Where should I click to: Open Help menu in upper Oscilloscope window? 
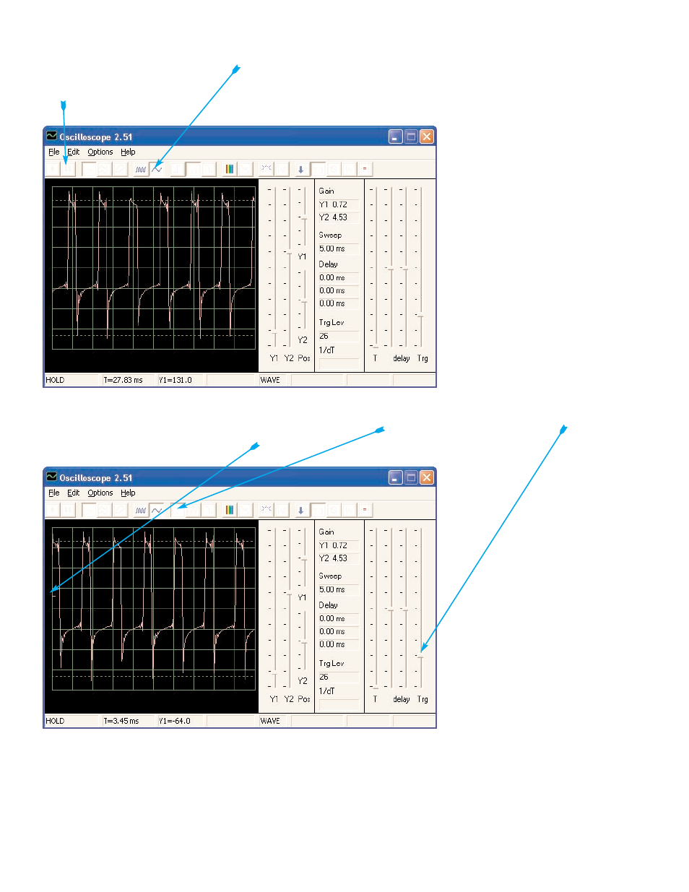128,152
